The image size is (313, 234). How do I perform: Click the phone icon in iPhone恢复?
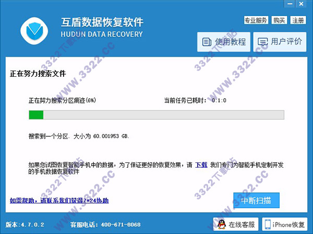tap(268, 225)
